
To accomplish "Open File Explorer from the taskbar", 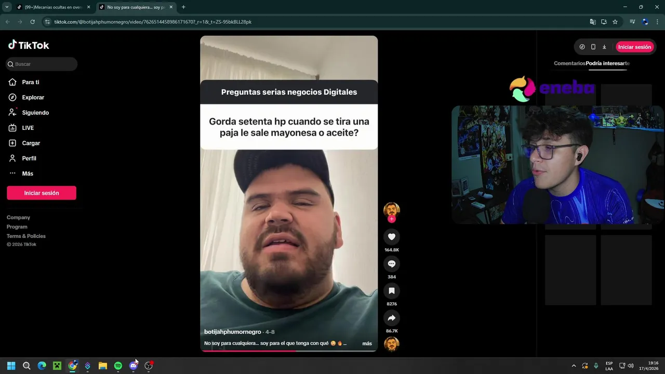I will point(103,366).
